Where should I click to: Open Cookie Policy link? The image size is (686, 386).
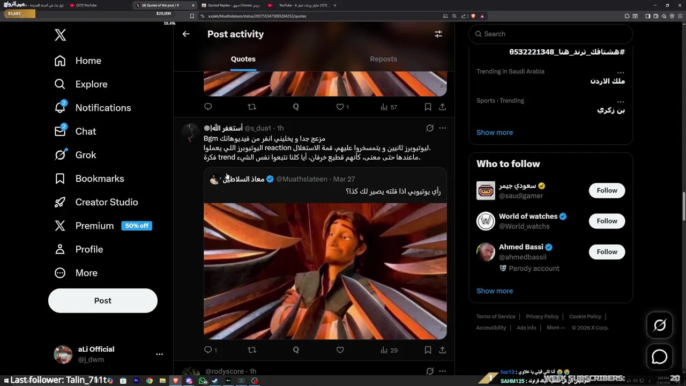tap(585, 316)
